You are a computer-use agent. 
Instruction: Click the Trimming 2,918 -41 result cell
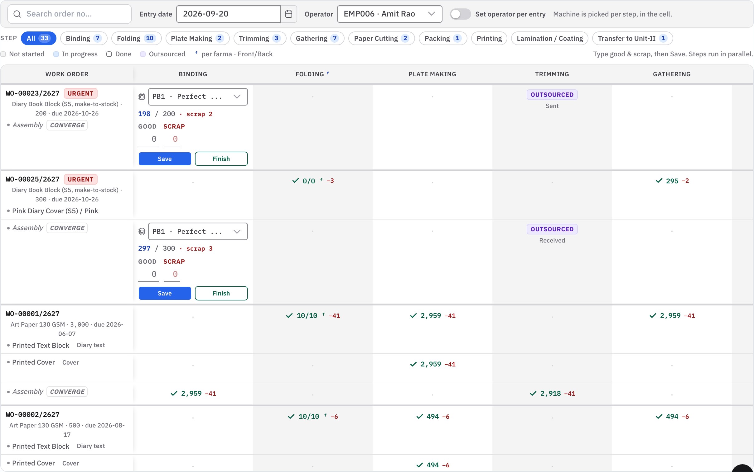pyautogui.click(x=552, y=394)
